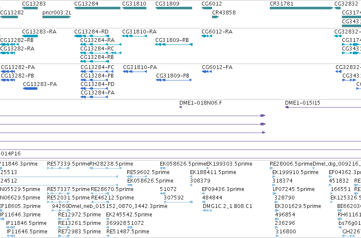Select the CG13283 gene bar
This screenshot has height=238, width=361.
30,8
